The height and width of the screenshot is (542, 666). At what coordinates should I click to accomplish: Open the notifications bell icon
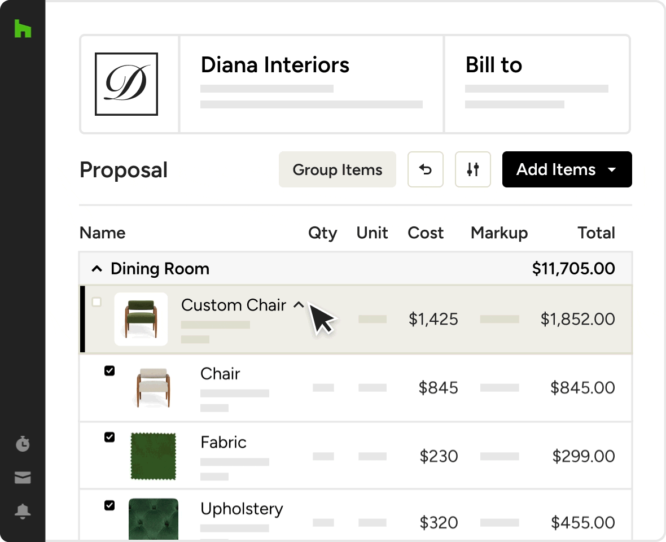[x=23, y=512]
